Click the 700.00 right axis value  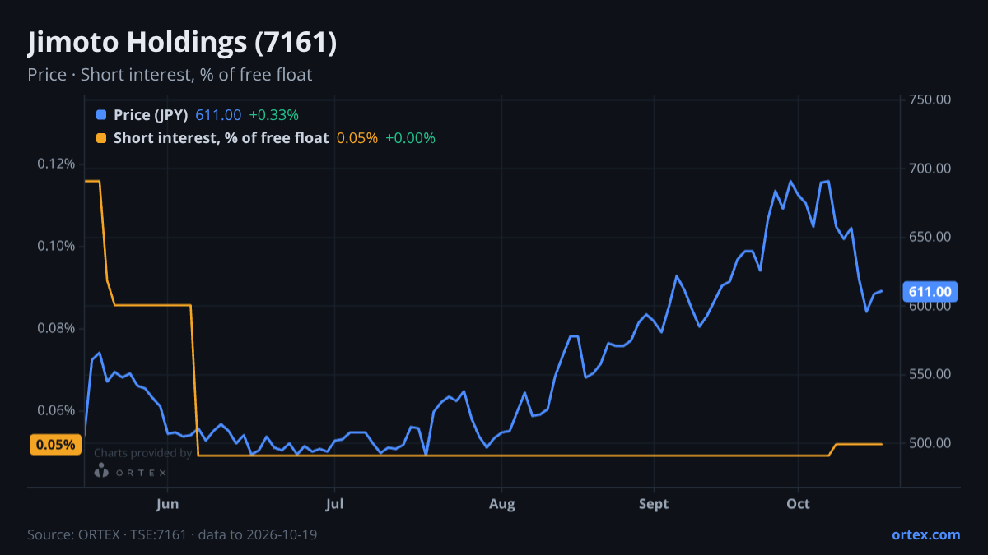930,169
